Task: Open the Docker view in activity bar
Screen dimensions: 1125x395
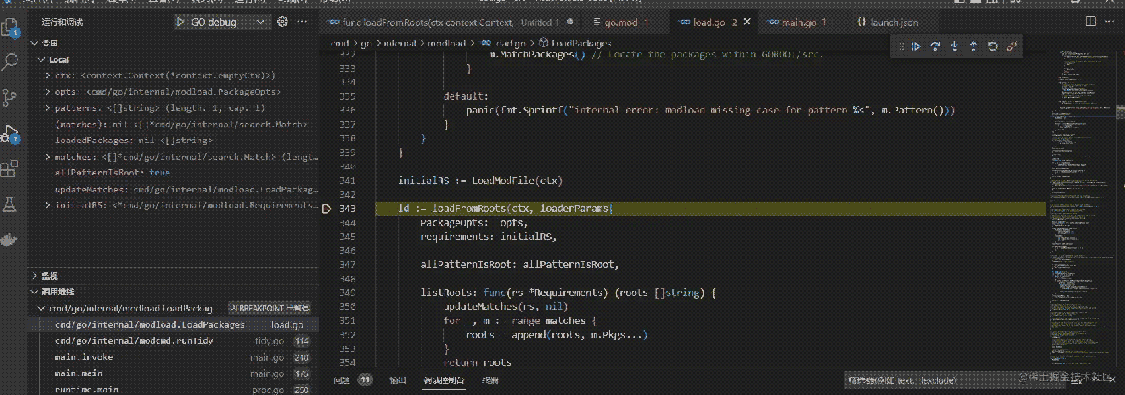Action: coord(10,239)
